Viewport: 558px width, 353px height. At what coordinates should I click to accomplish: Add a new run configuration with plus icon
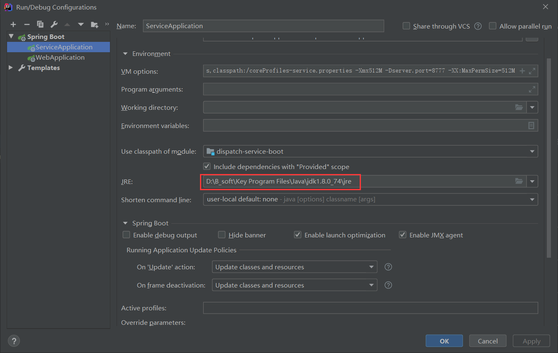click(13, 24)
